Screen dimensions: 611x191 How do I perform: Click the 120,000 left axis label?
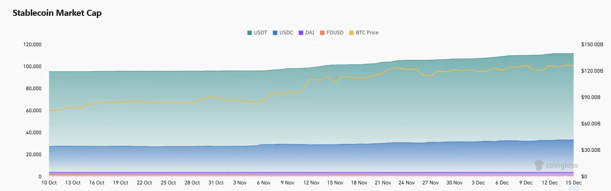31,45
